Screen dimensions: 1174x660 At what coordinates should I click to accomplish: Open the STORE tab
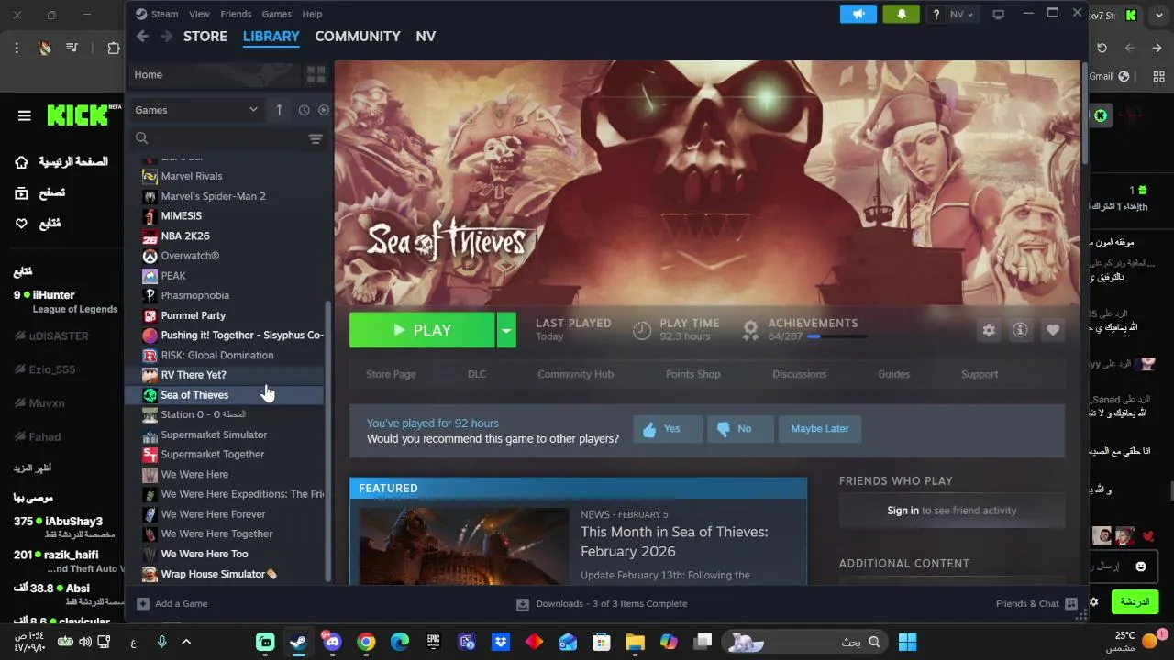pos(205,36)
